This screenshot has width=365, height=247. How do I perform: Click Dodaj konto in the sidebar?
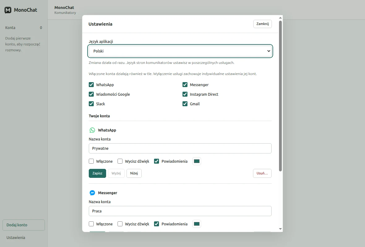(x=24, y=225)
